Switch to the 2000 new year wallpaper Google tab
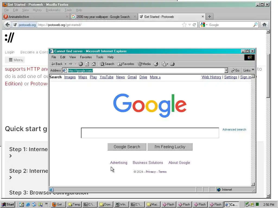 [104, 17]
